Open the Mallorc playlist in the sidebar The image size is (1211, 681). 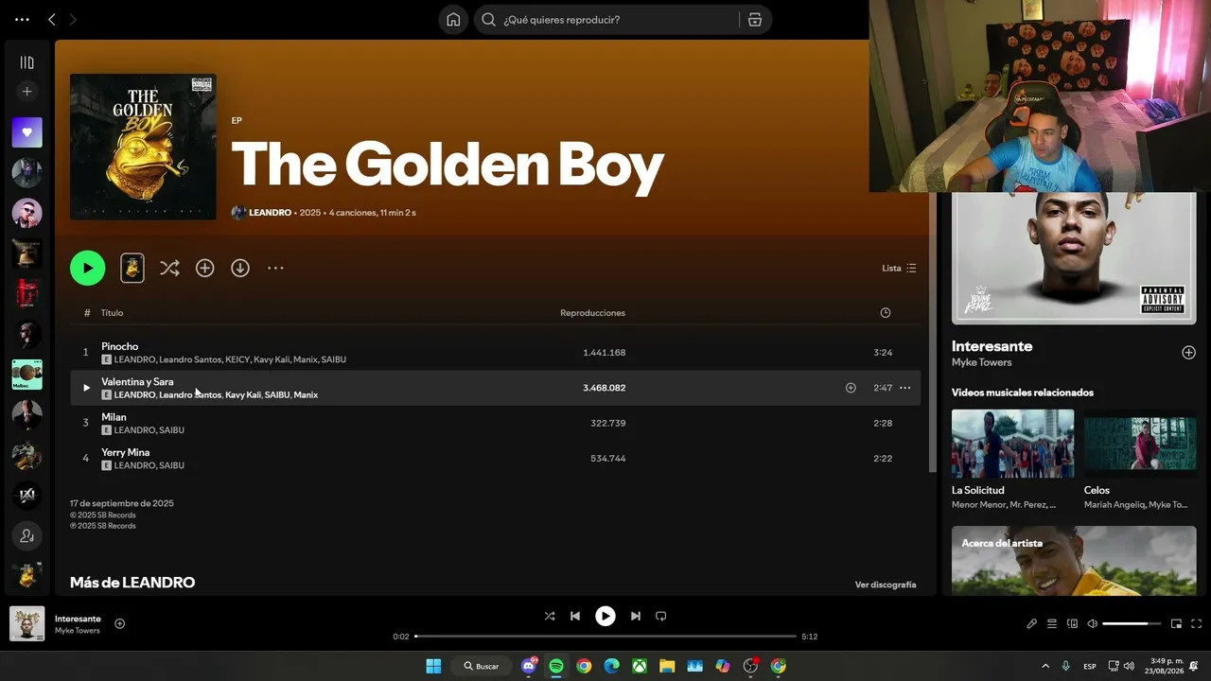pyautogui.click(x=26, y=375)
